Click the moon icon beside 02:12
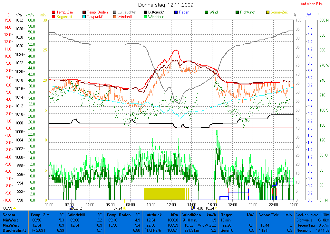The height and width of the screenshot is (234, 330). click(71, 208)
